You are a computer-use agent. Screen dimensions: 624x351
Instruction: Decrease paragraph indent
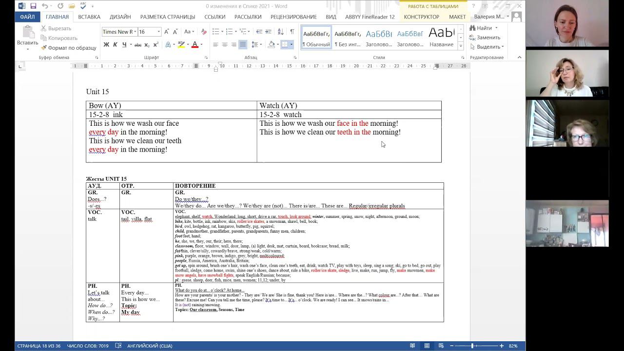tap(259, 32)
